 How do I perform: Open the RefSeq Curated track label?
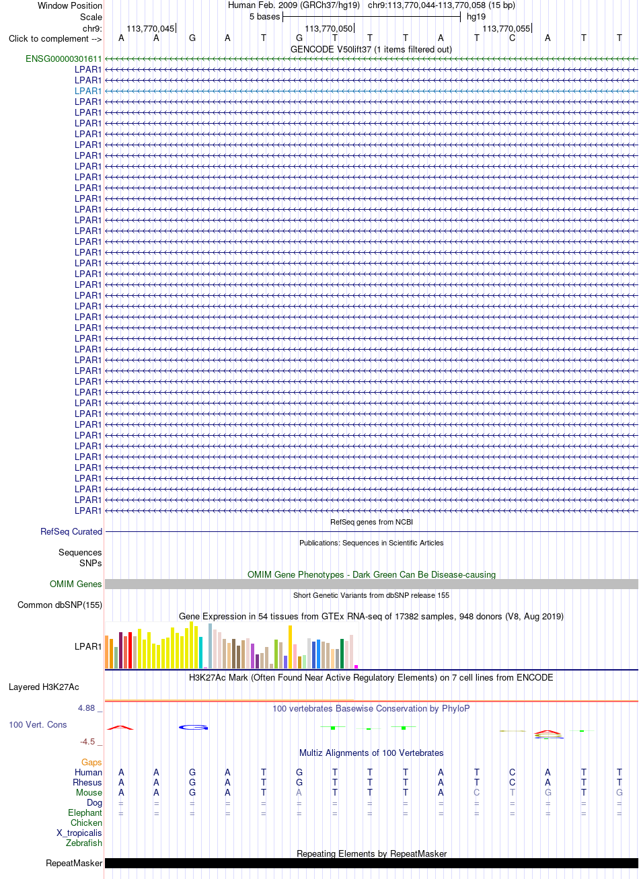71,531
